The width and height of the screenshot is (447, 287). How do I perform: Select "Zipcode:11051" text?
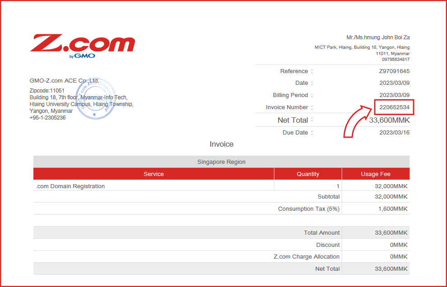click(x=47, y=91)
